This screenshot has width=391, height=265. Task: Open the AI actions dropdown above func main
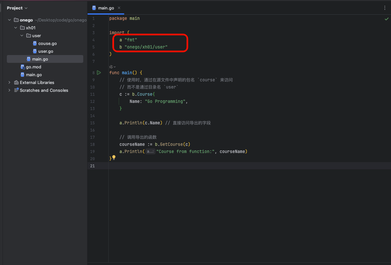click(113, 67)
